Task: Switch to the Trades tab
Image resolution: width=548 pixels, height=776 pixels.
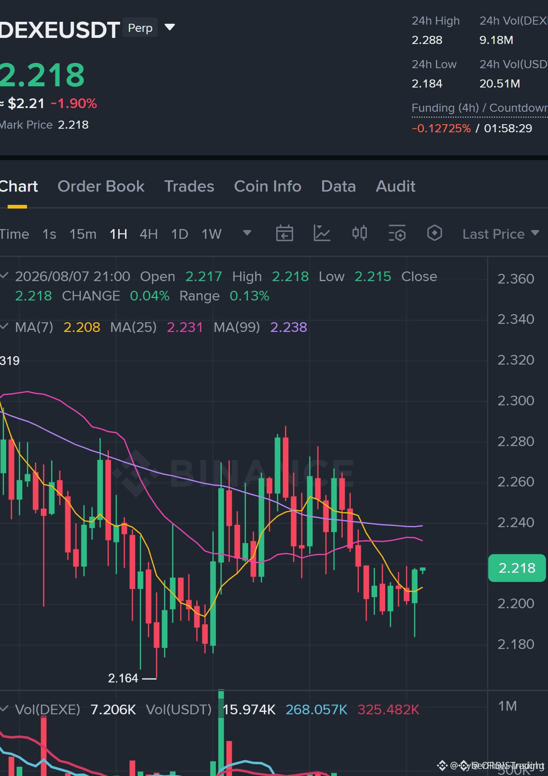Action: (189, 186)
